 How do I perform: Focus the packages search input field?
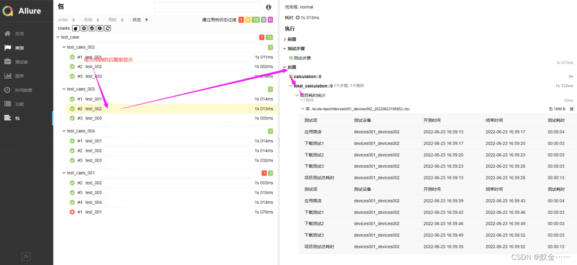[207, 7]
